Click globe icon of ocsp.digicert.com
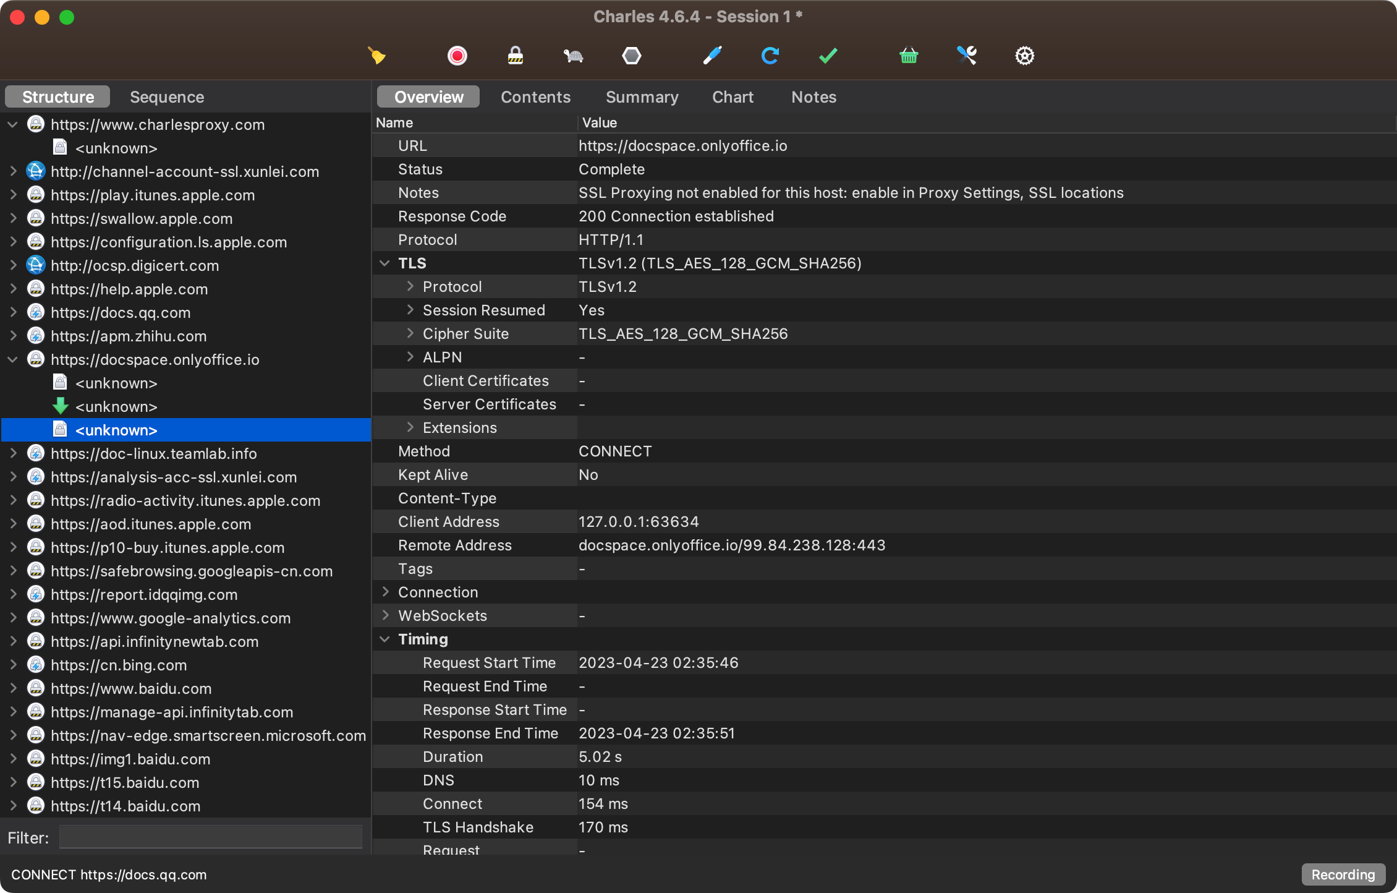Image resolution: width=1397 pixels, height=893 pixels. (x=36, y=265)
